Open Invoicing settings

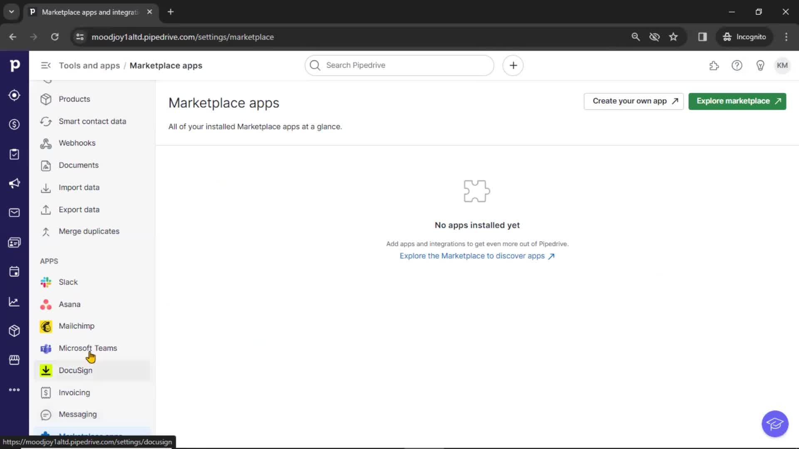[x=92, y=392]
